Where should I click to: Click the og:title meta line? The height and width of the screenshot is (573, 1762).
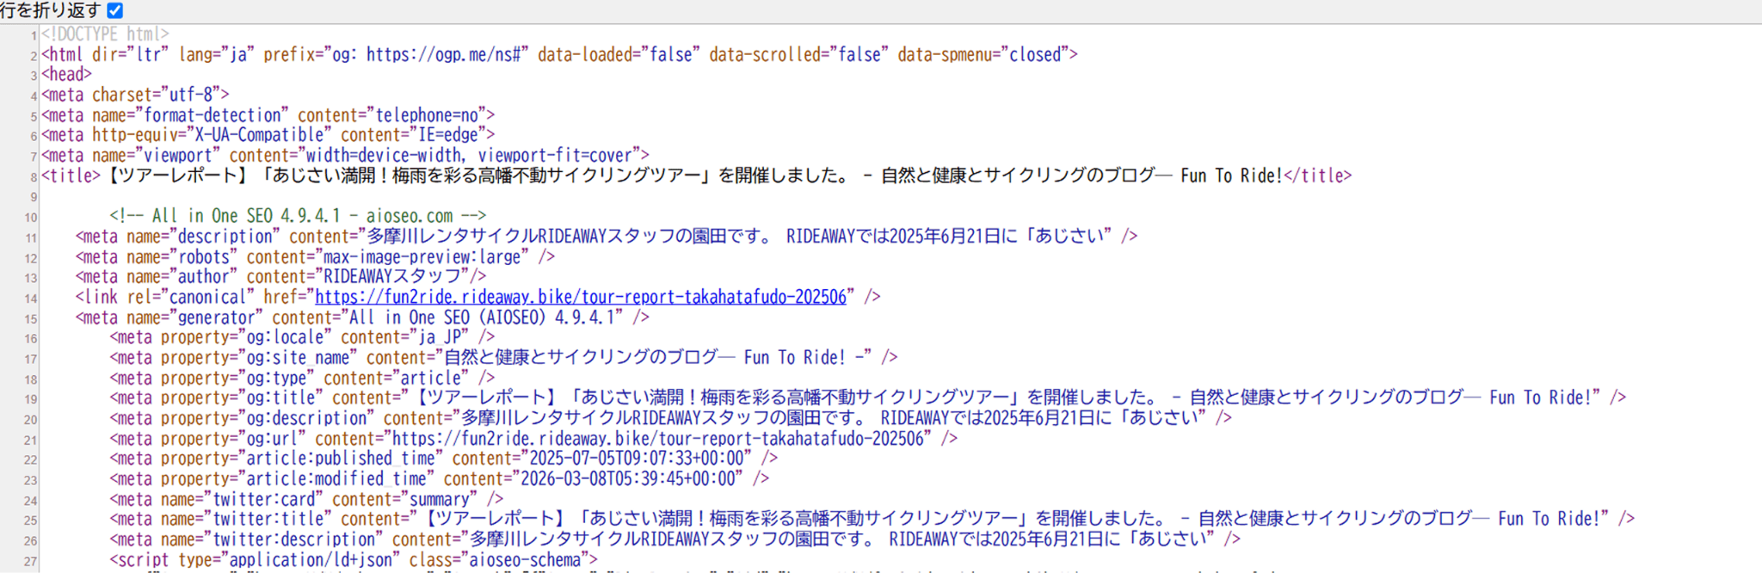(x=867, y=398)
